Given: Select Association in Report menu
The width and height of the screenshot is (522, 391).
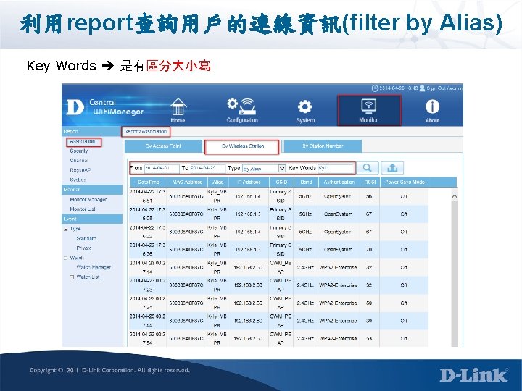Looking at the screenshot, I should coord(83,141).
